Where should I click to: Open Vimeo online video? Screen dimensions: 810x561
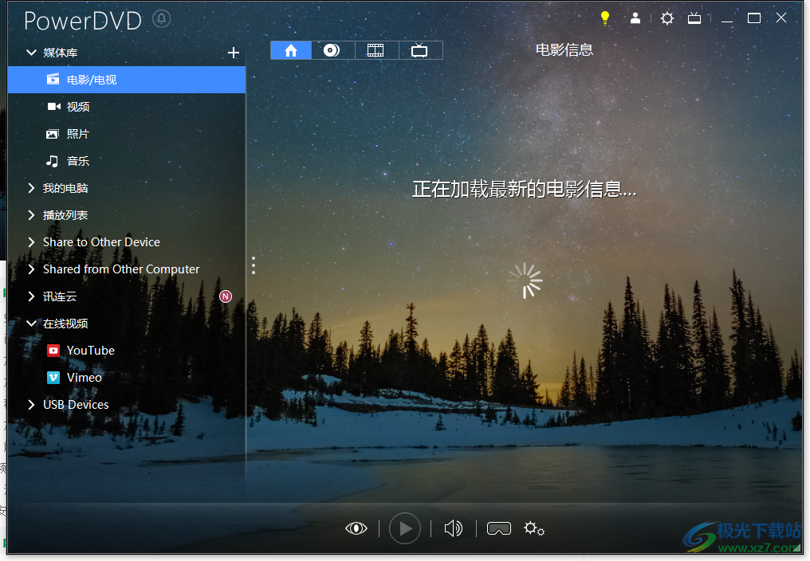click(x=127, y=378)
